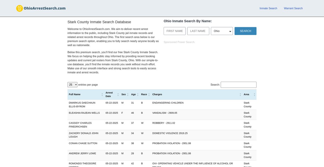Sort table by Full Name column
This screenshot has height=167, width=324.
(86, 95)
